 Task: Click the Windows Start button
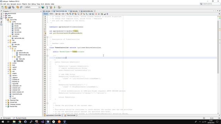pos(3,122)
